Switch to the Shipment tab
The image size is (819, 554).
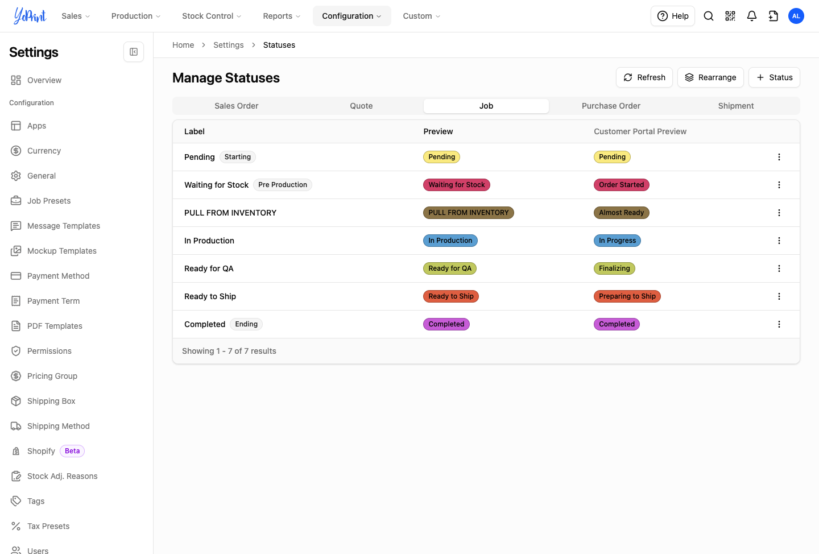tap(736, 106)
